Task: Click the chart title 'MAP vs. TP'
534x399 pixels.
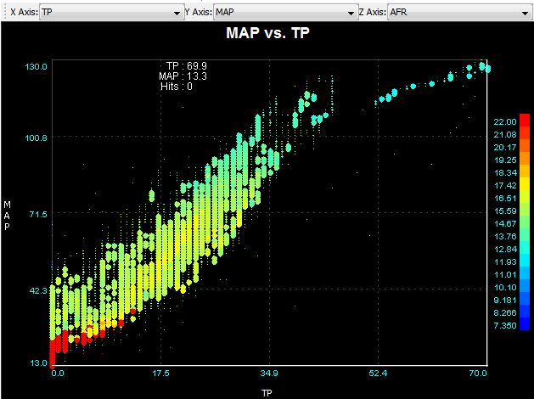Action: (x=267, y=33)
